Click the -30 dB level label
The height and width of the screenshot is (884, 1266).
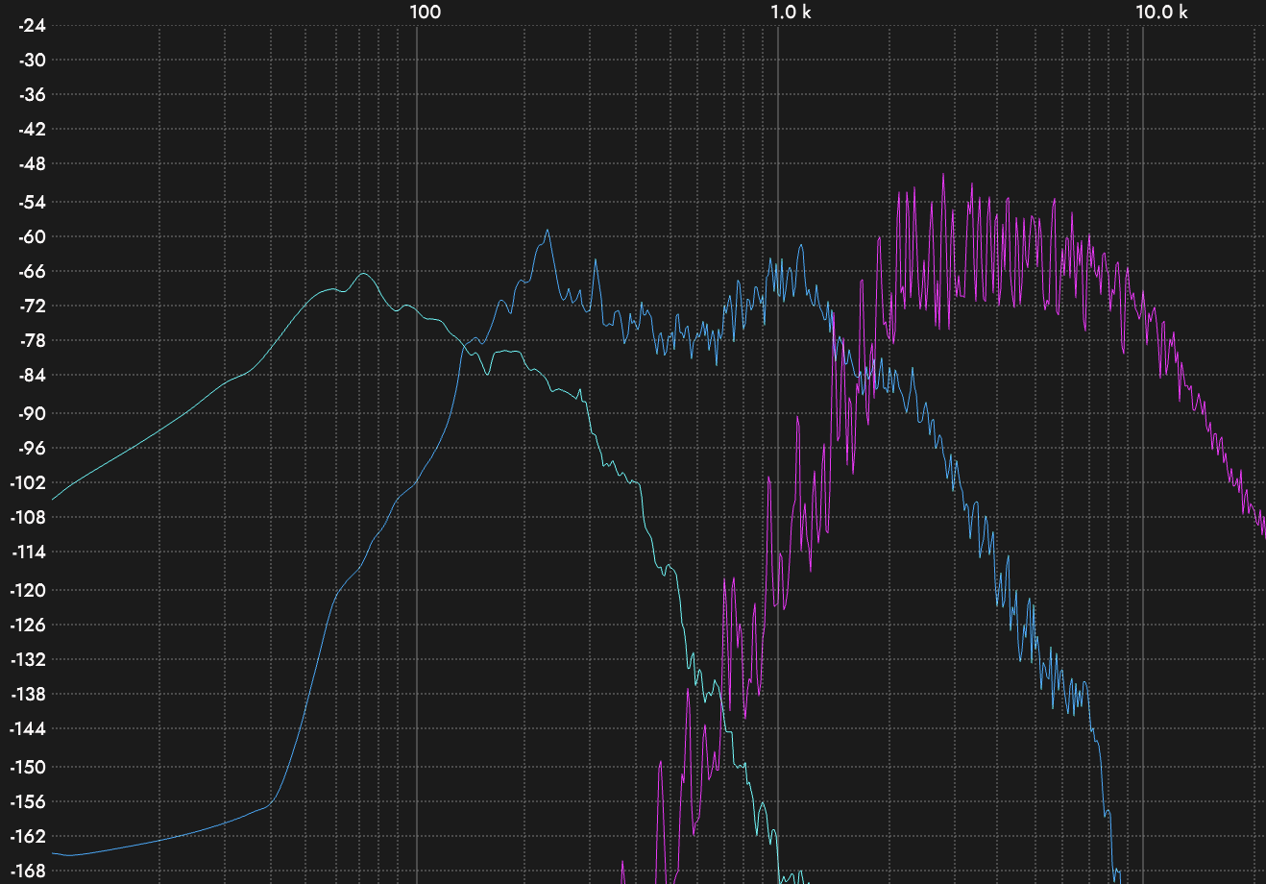click(x=32, y=60)
